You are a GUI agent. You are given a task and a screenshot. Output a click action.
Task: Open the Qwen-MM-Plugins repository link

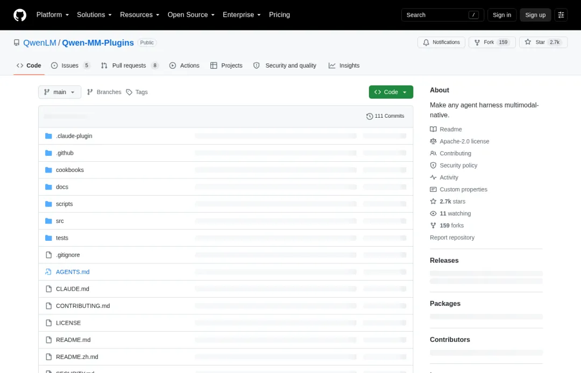pyautogui.click(x=98, y=42)
